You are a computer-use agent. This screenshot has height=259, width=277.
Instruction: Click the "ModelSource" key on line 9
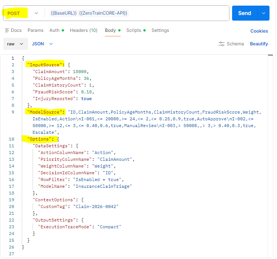[x=45, y=112]
